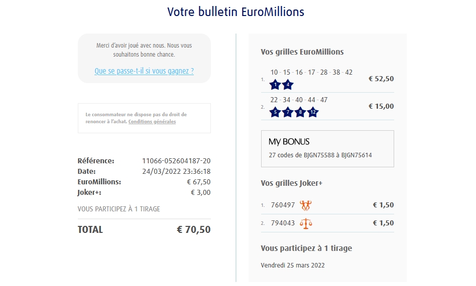
Task: Click the MY BONUS codes box
Action: click(327, 149)
